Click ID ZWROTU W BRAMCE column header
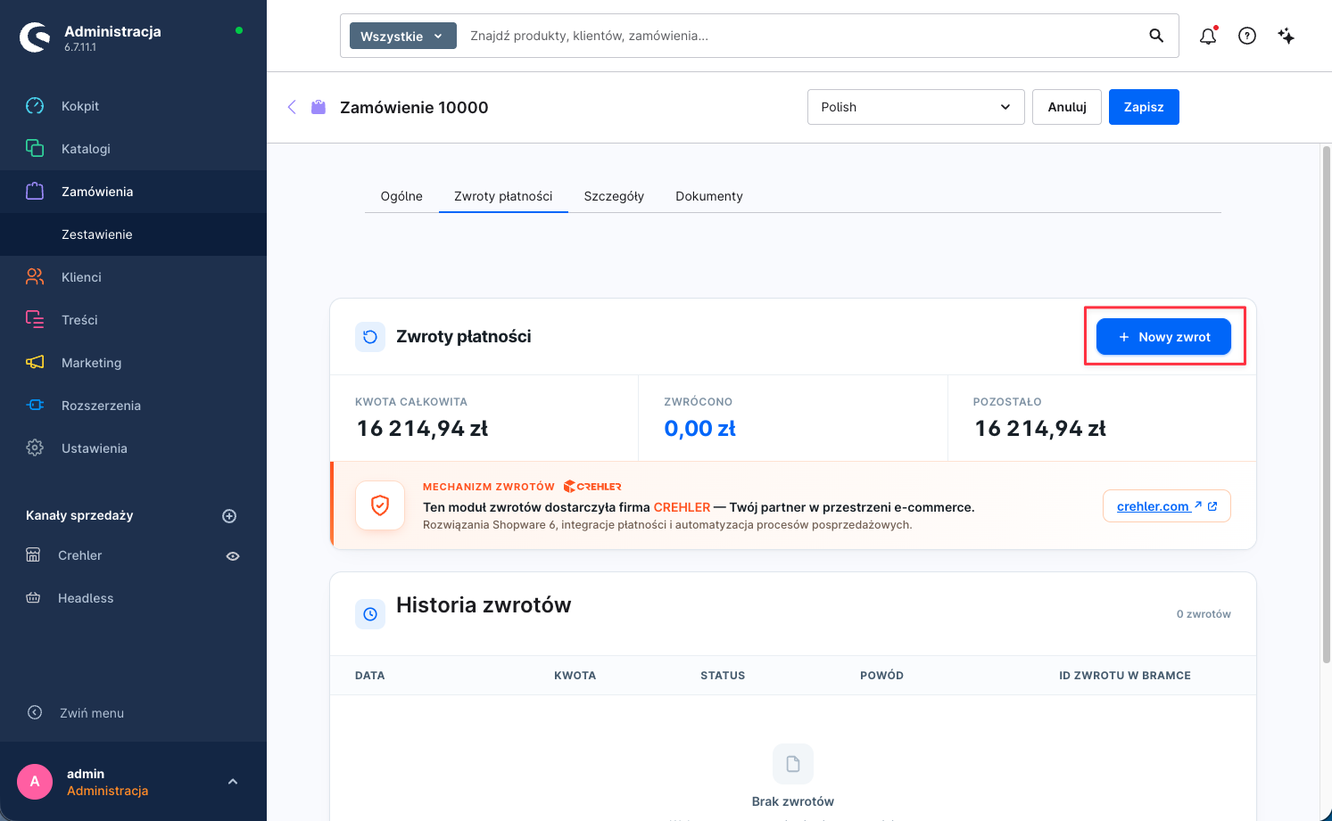 tap(1125, 676)
